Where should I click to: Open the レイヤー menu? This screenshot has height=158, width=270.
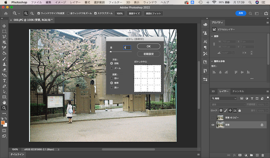(75, 2)
